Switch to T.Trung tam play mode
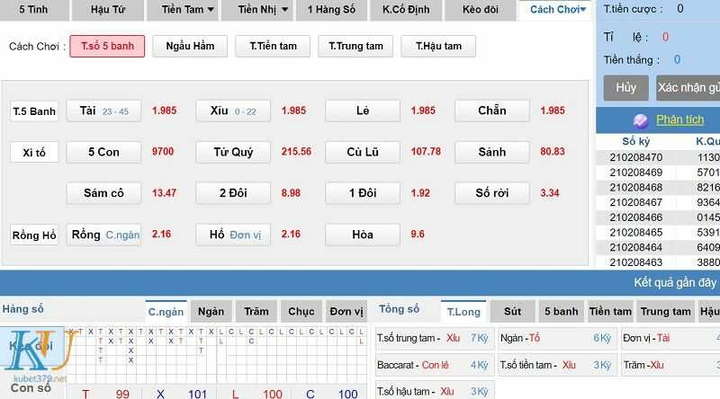Image resolution: width=720 pixels, height=399 pixels. 355,47
